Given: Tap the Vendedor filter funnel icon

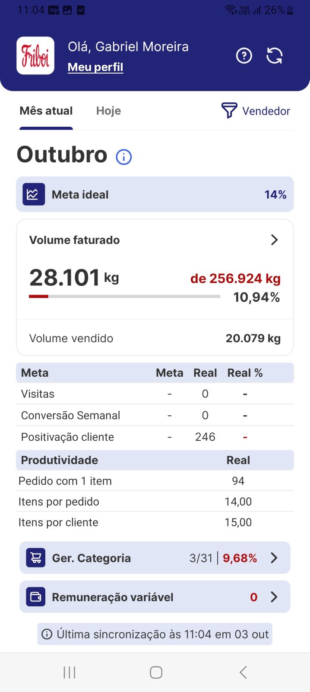Looking at the screenshot, I should (229, 111).
